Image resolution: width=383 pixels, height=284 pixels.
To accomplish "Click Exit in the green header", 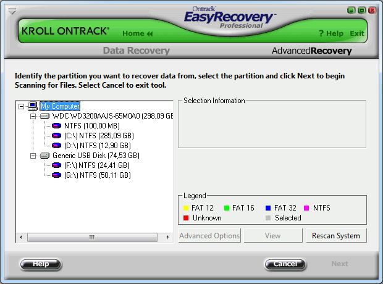I will click(x=357, y=33).
